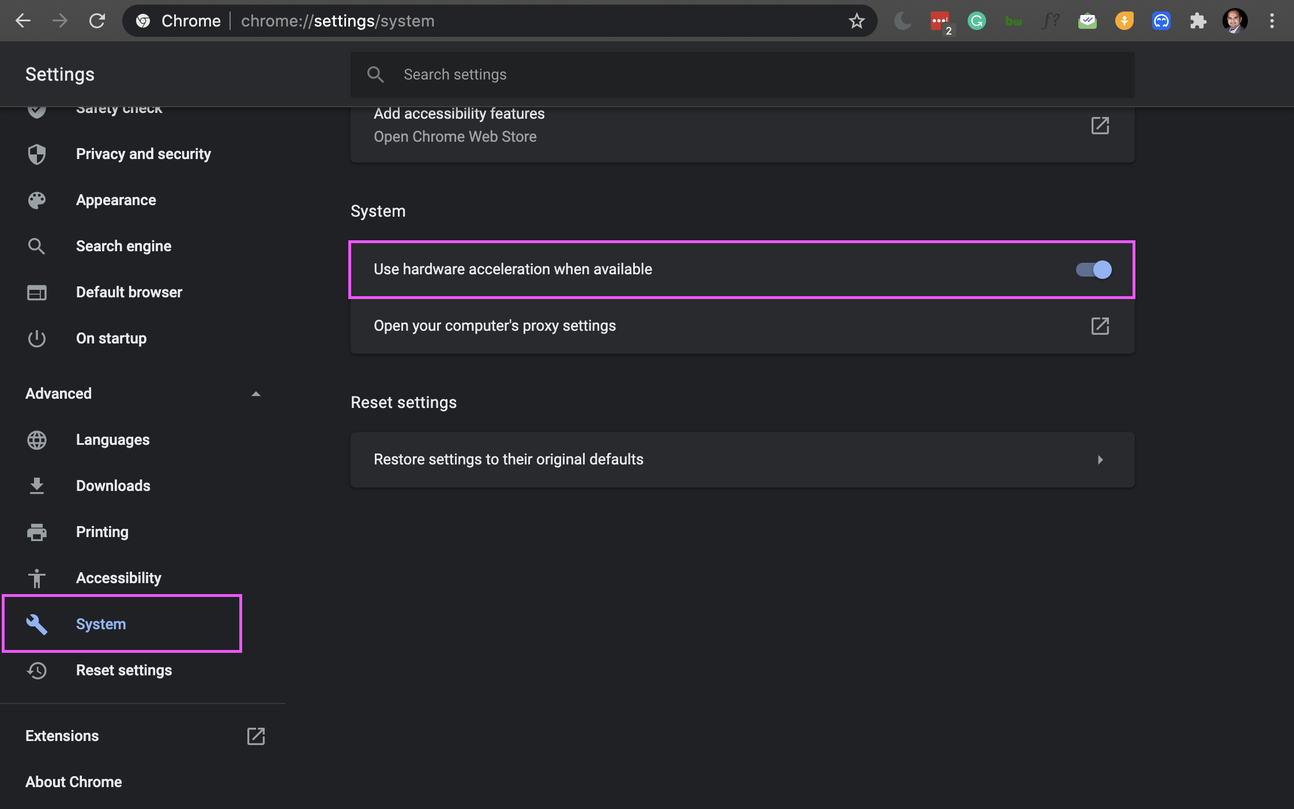Collapse the Advanced section
Screen dimensions: 1294x809
coord(256,394)
